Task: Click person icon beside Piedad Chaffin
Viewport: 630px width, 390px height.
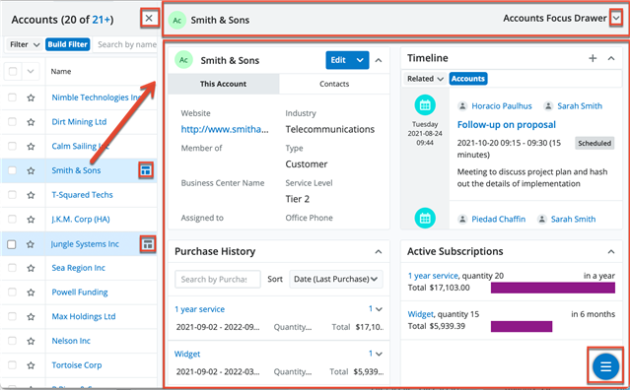Action: click(462, 219)
